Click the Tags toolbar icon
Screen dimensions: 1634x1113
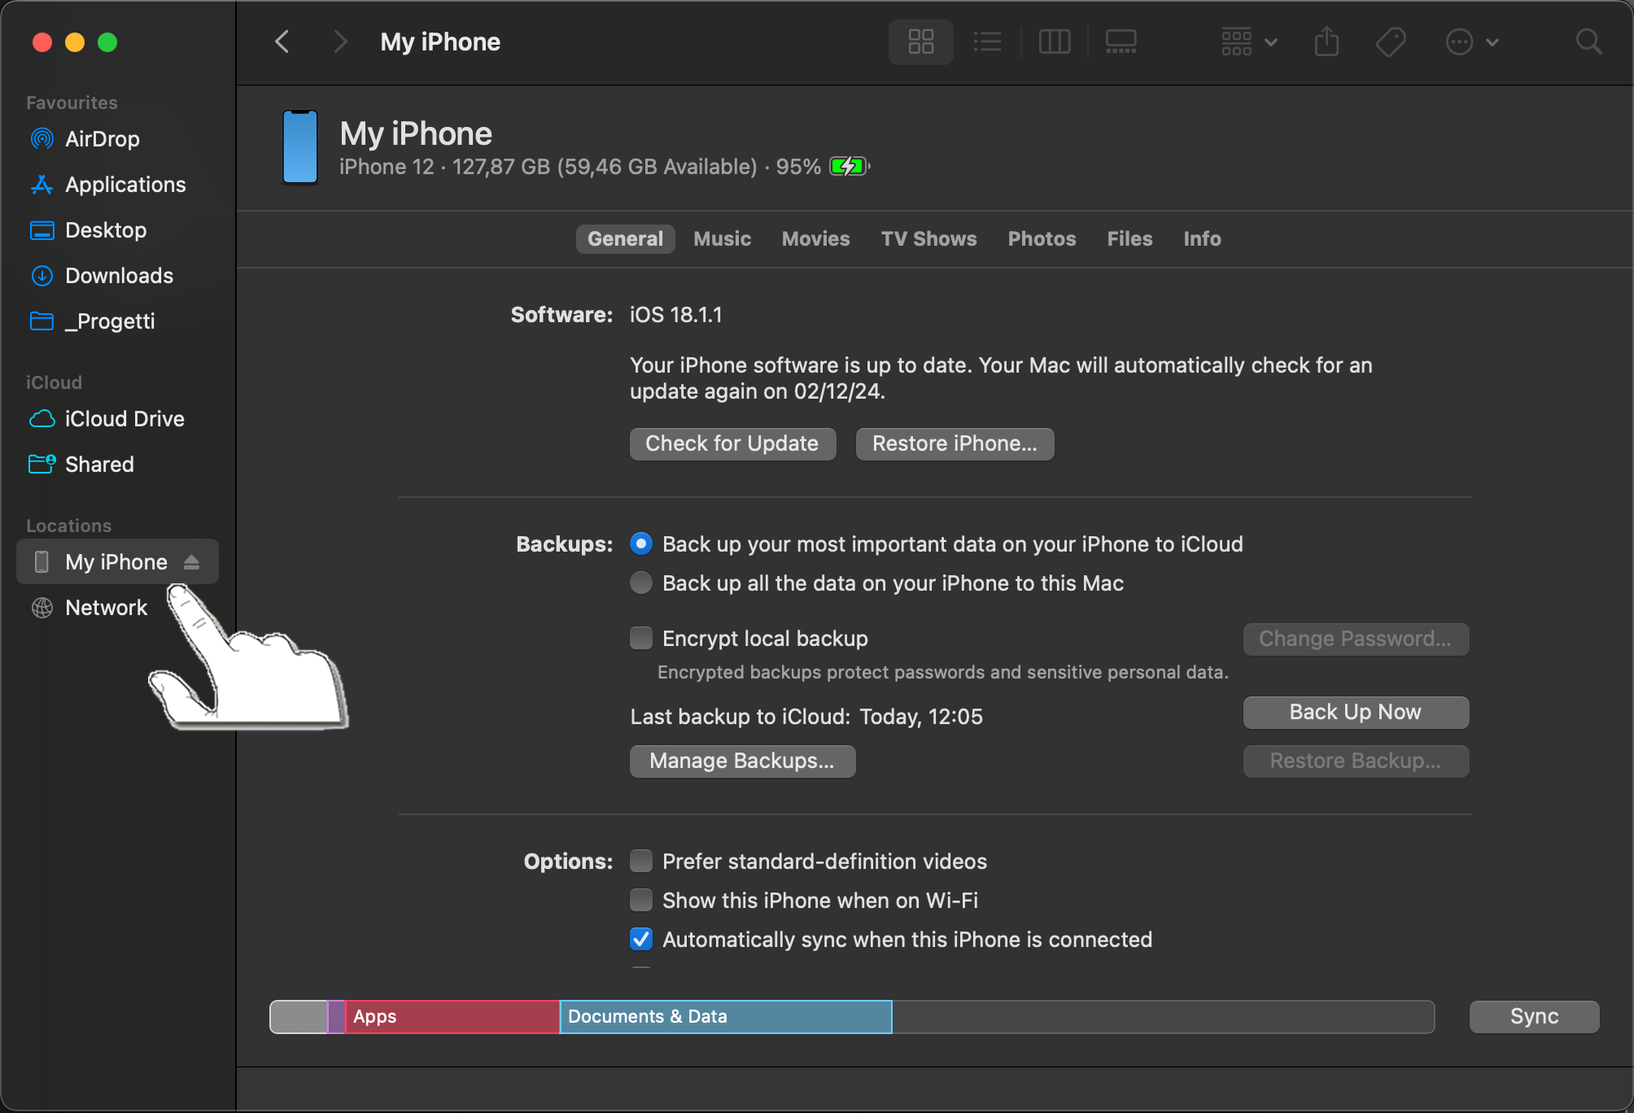(1391, 41)
